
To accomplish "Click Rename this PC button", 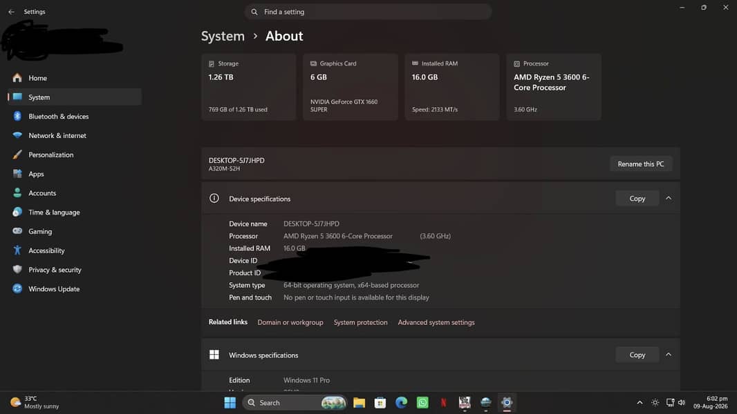I will [641, 164].
